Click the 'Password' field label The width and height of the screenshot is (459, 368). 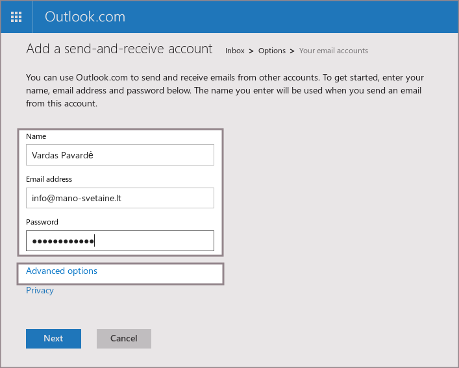point(42,222)
